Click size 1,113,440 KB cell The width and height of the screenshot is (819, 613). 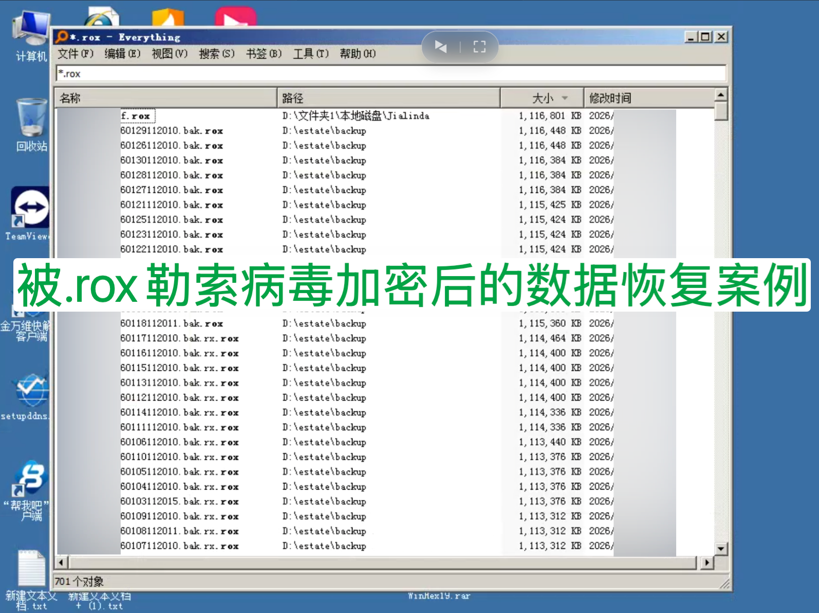point(550,442)
